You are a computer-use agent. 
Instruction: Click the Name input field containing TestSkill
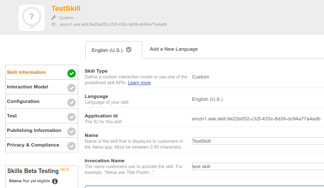[x=258, y=141]
